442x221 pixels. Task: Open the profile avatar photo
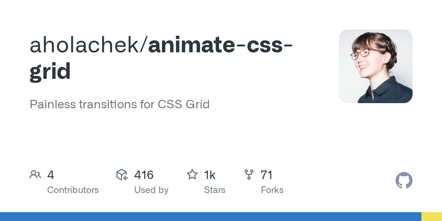376,66
